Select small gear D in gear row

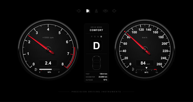point(101,37)
